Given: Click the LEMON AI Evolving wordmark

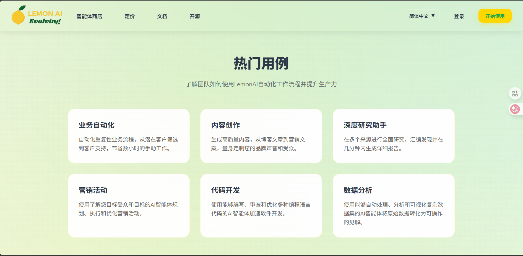Looking at the screenshot, I should (45, 17).
